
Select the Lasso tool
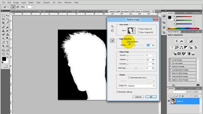(3, 19)
